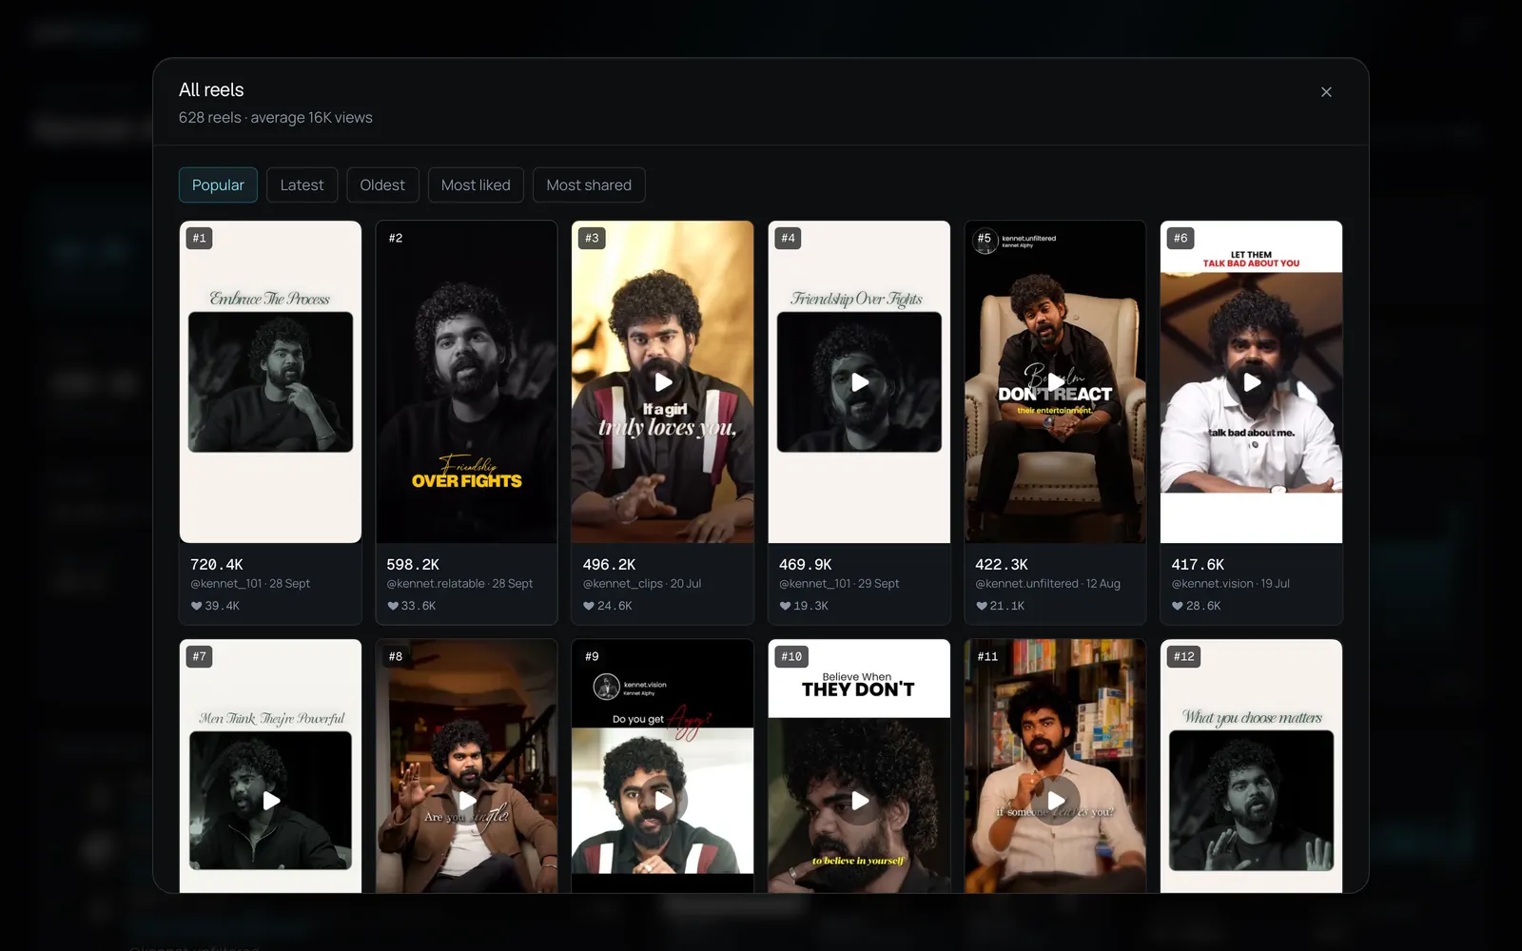Click the heart icon beside 28.6K
Image resolution: width=1522 pixels, height=951 pixels.
pos(1178,606)
